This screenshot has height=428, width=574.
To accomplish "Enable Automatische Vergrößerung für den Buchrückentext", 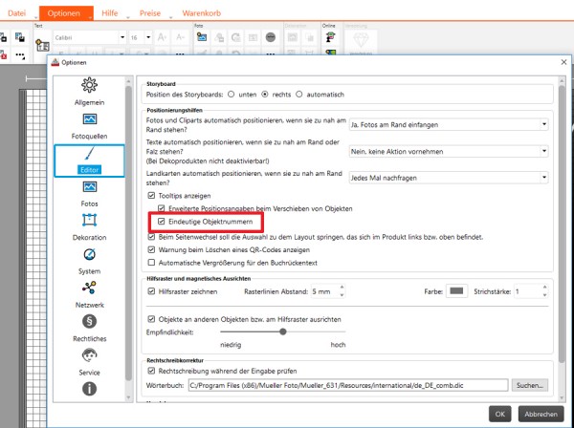I will point(149,263).
